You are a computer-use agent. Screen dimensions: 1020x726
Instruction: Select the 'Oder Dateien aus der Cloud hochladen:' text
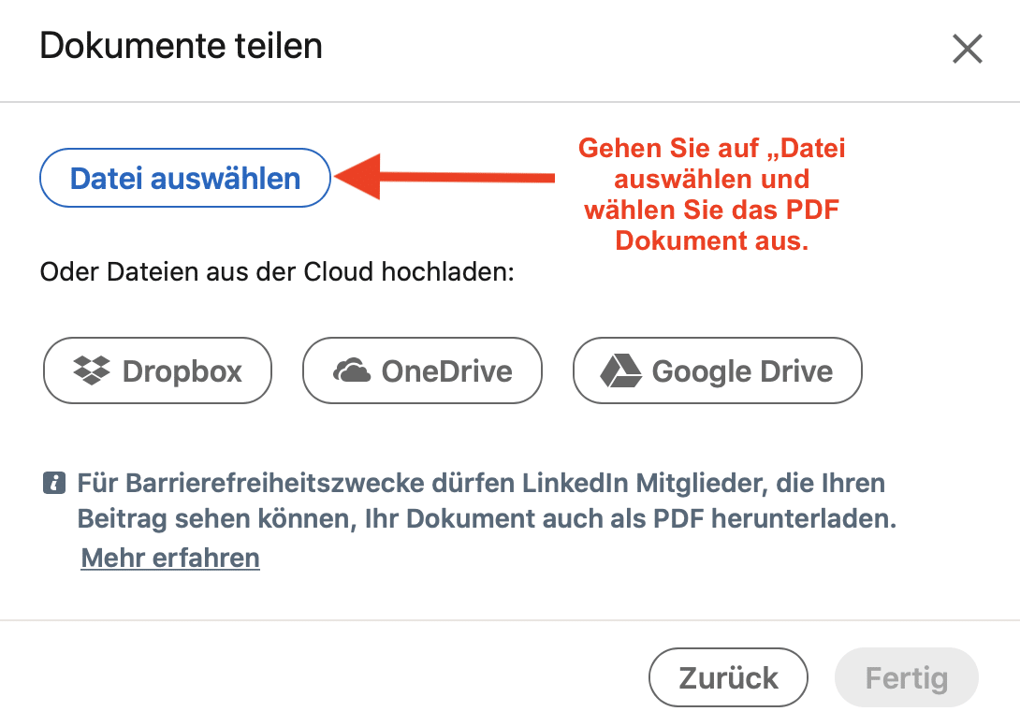point(277,272)
